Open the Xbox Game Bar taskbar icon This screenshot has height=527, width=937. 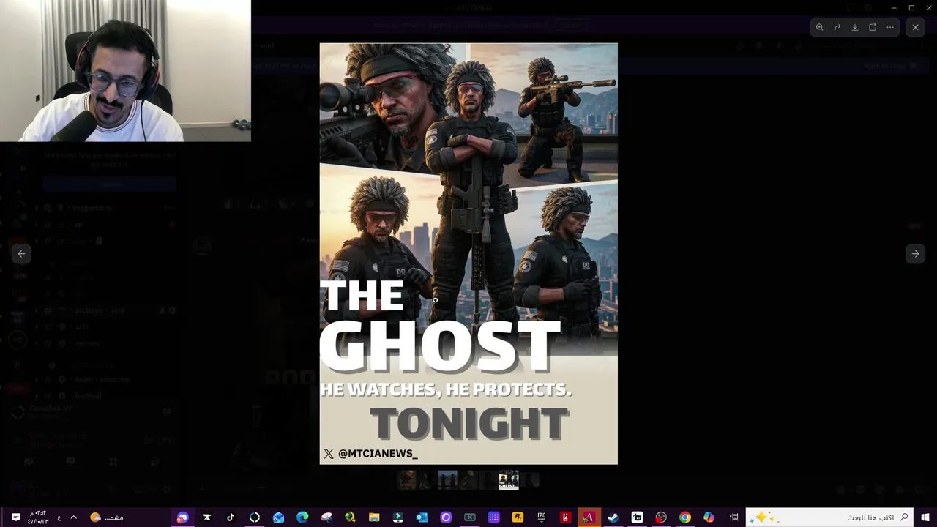click(470, 517)
